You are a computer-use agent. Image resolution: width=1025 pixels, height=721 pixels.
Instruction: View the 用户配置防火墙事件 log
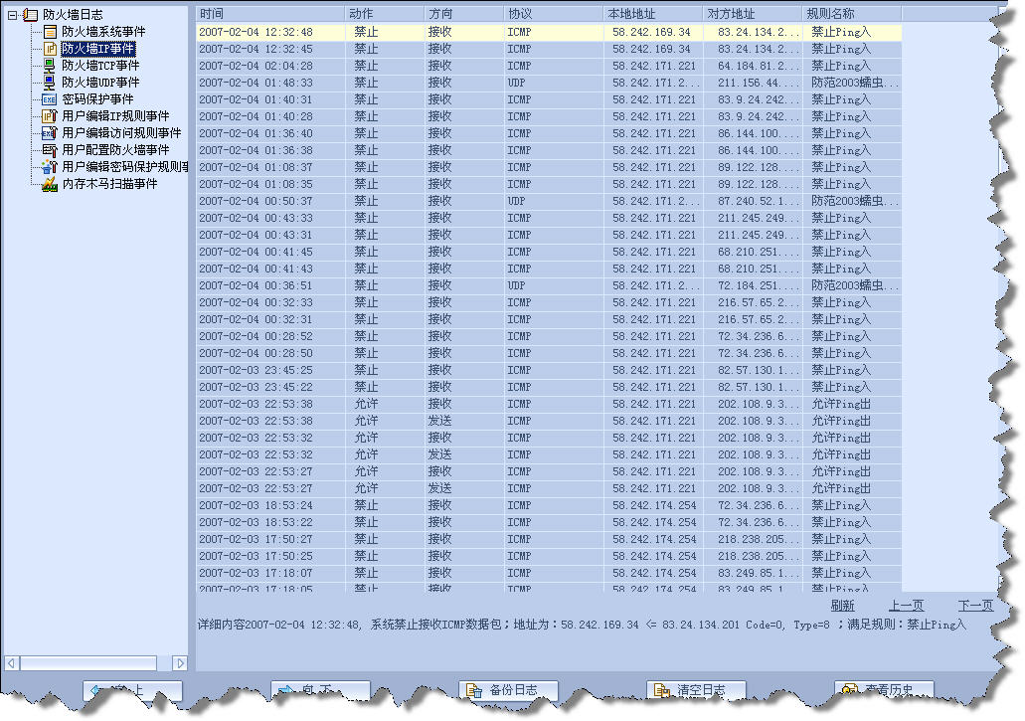[x=115, y=150]
